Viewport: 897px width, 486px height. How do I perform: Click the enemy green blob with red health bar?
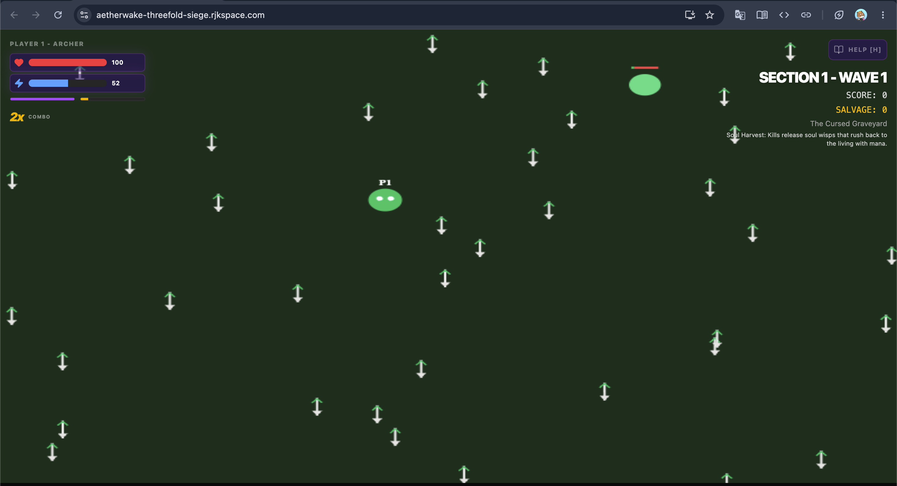tap(645, 84)
